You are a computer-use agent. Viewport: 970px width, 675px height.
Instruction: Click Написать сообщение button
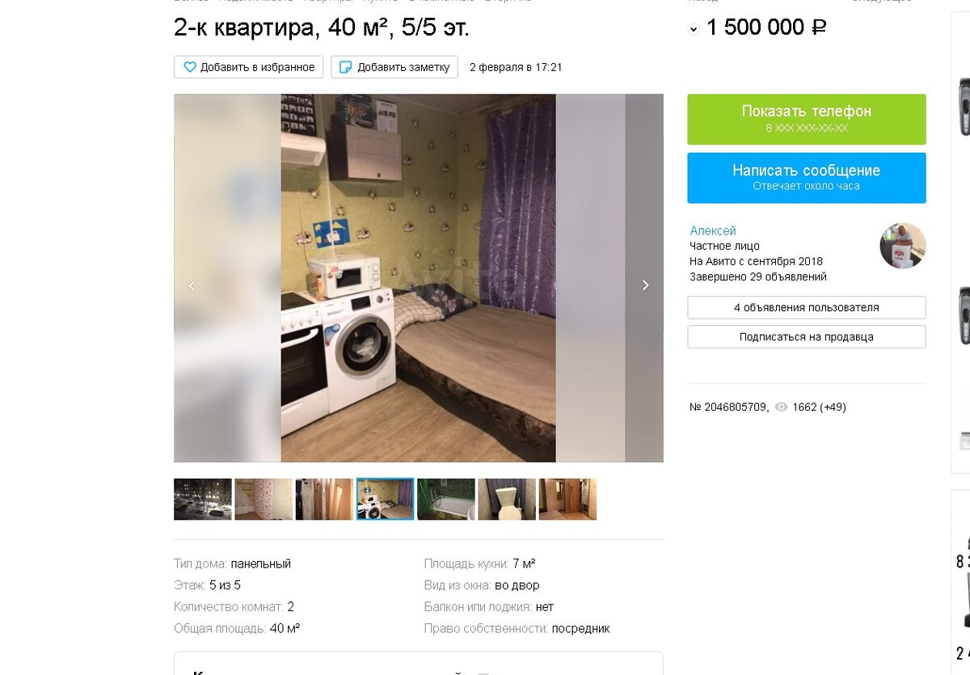[807, 178]
